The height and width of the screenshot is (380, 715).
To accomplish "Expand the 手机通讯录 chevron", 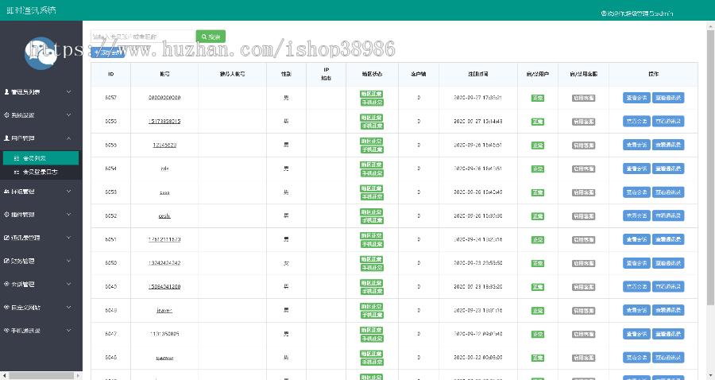I will [69, 330].
